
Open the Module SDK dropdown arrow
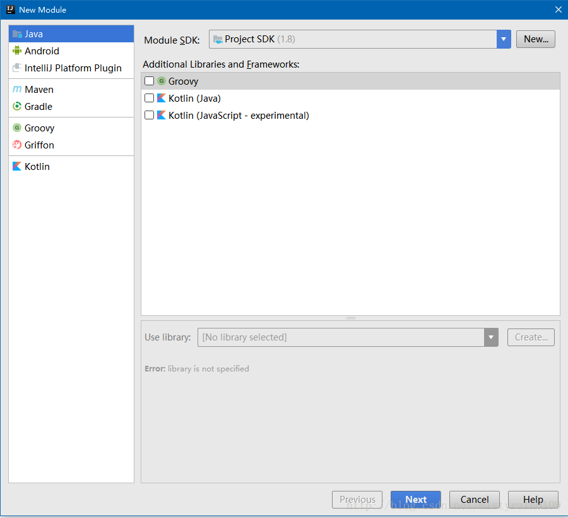coord(504,39)
